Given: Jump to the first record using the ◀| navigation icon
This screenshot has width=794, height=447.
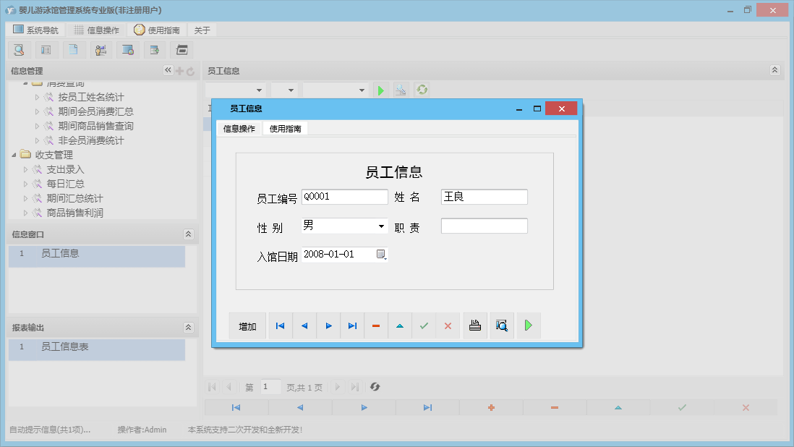Looking at the screenshot, I should pos(280,325).
